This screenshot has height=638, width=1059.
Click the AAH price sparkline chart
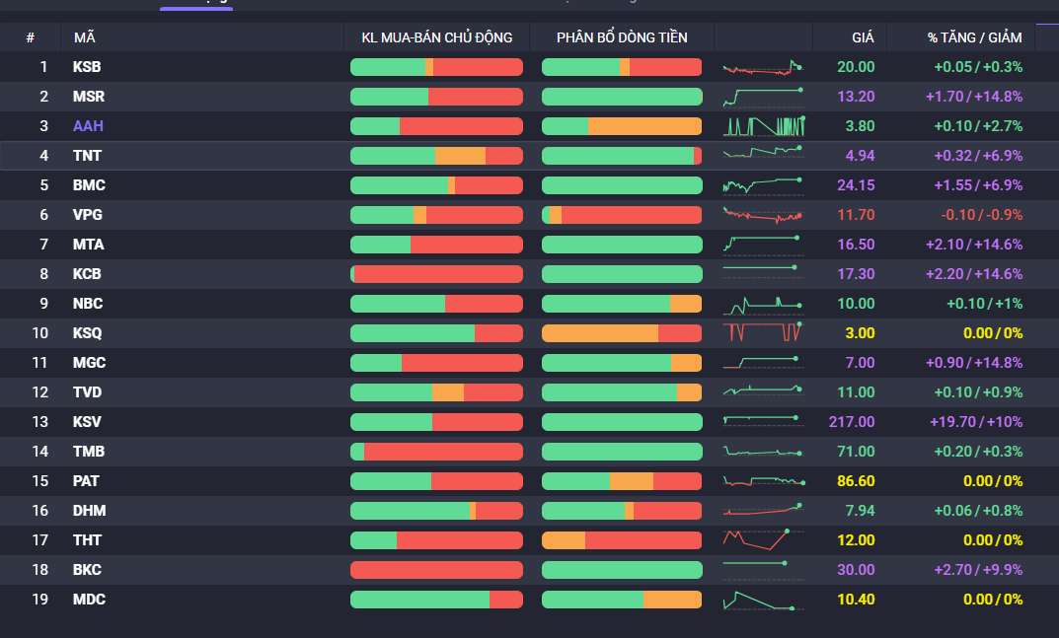pyautogui.click(x=763, y=126)
